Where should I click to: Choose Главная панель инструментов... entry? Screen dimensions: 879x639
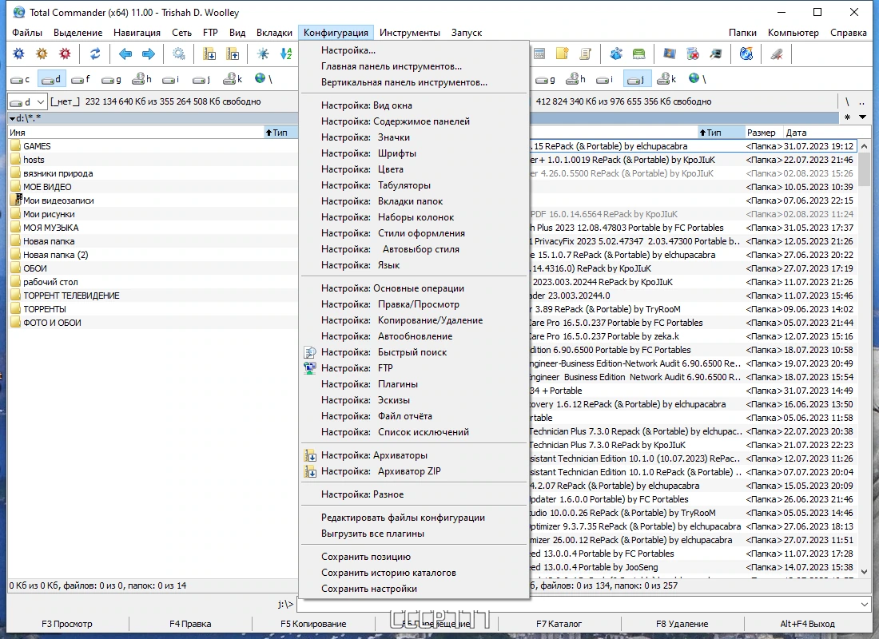(x=414, y=66)
